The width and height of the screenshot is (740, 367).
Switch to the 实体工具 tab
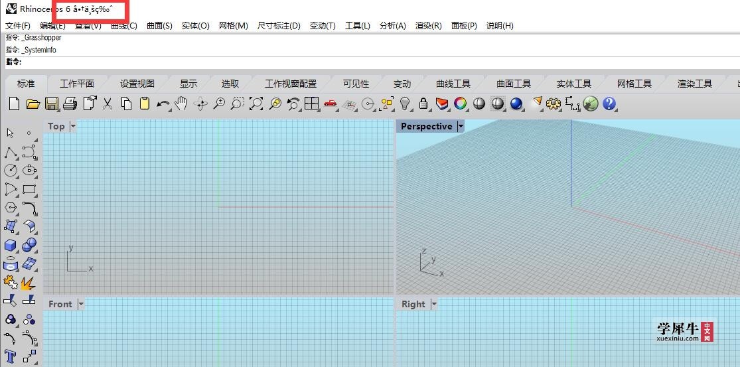574,84
